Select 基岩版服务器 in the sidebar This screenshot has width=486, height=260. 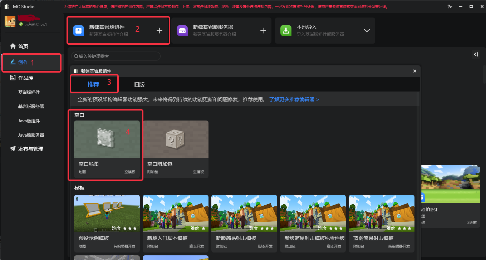tap(31, 106)
